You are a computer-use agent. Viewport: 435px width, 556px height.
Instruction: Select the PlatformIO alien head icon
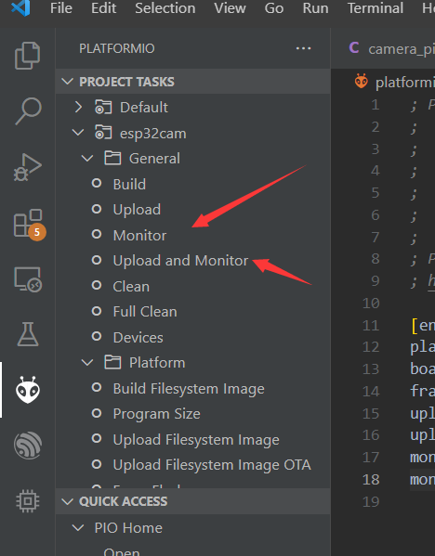[x=28, y=390]
